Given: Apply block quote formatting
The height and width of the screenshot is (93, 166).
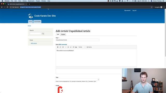Looking at the screenshot, I should pyautogui.click(x=73, y=47).
